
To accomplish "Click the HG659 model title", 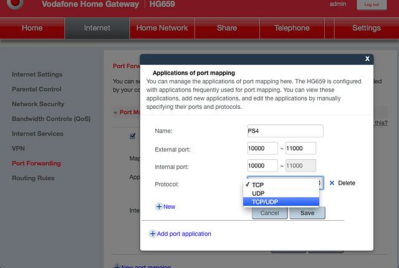I will click(x=162, y=4).
